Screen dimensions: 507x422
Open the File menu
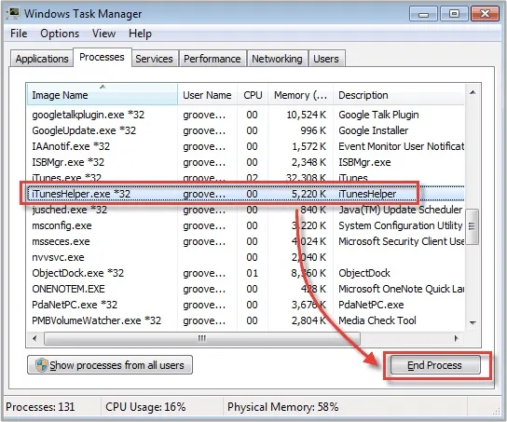click(19, 34)
